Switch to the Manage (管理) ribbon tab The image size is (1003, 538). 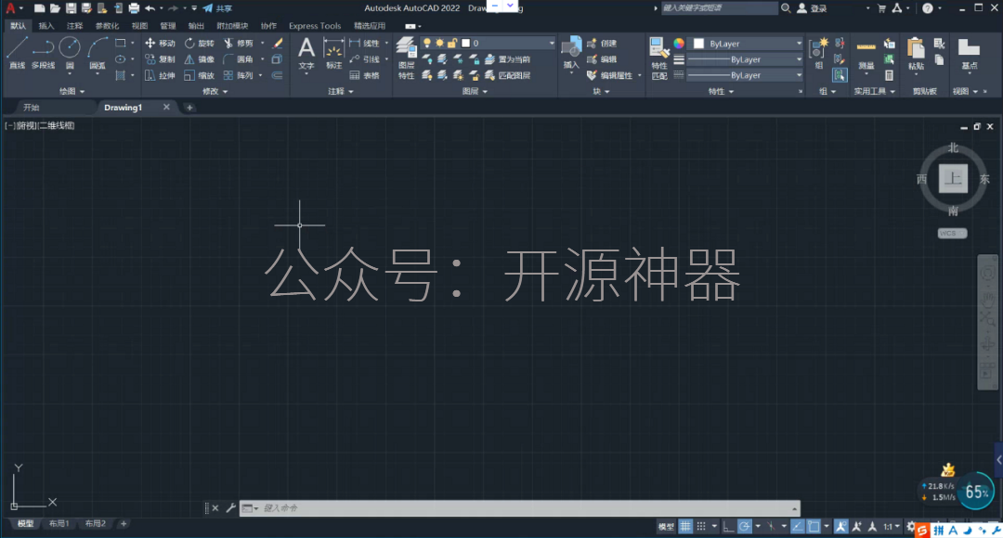pos(167,26)
